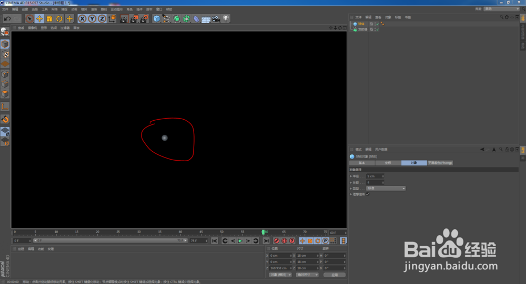This screenshot has width=526, height=284.
Task: Toggle the Y axis lock
Action: 92,19
